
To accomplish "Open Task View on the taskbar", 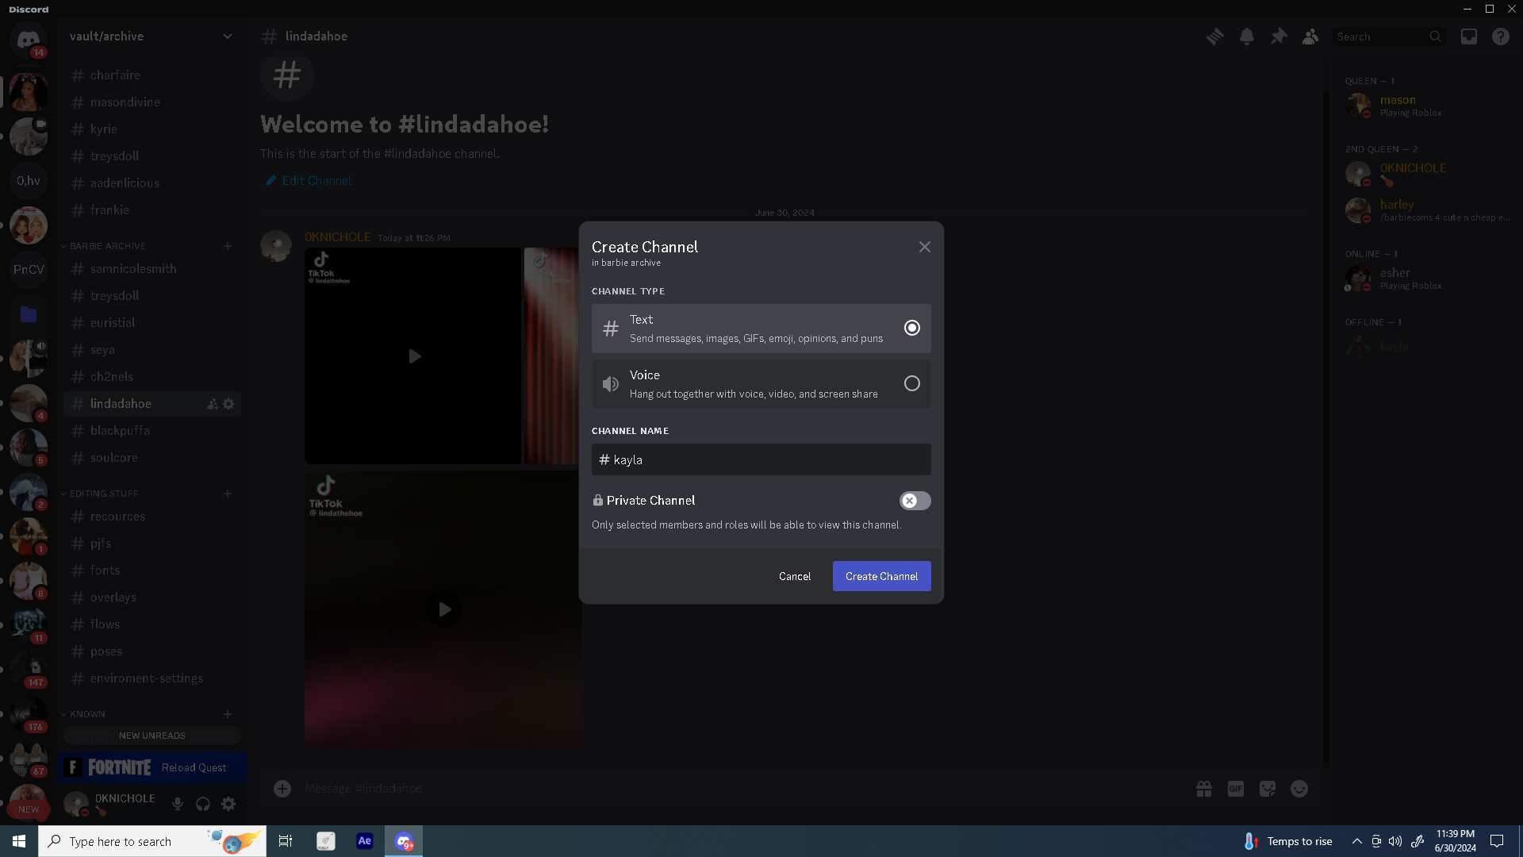I will pos(286,841).
